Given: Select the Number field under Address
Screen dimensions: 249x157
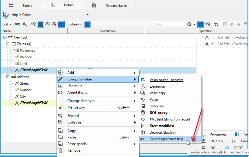Looking at the screenshot, I should (23, 90).
